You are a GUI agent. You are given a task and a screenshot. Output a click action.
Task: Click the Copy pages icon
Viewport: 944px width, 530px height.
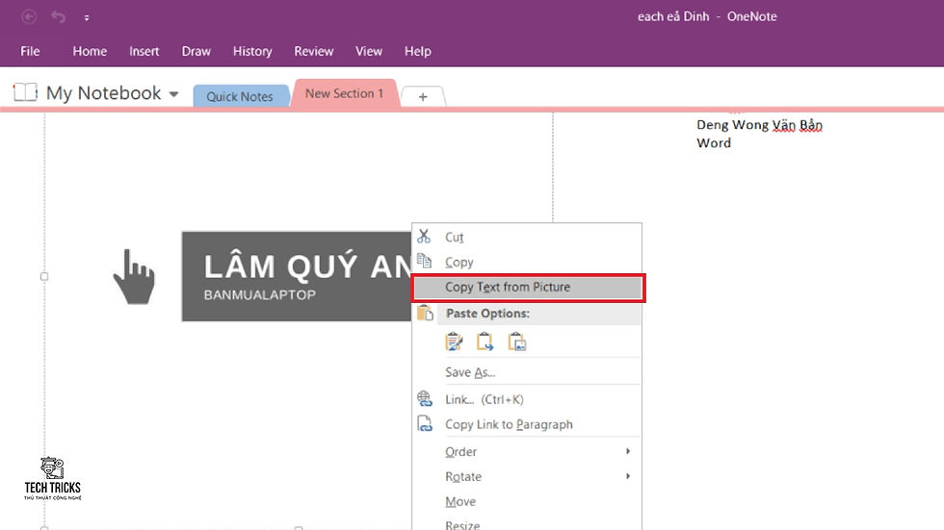pyautogui.click(x=425, y=261)
